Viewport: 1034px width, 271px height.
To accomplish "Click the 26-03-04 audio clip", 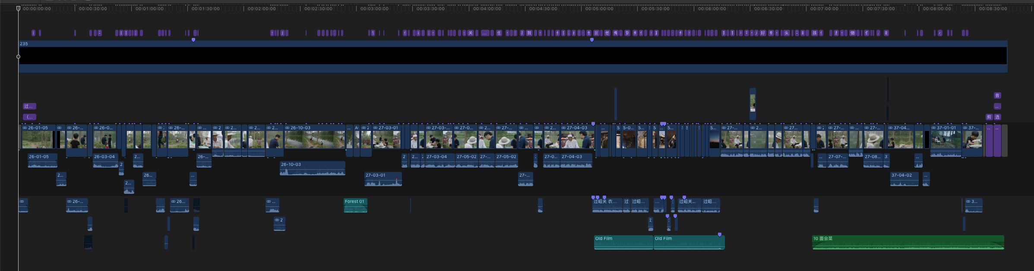I will click(x=105, y=161).
